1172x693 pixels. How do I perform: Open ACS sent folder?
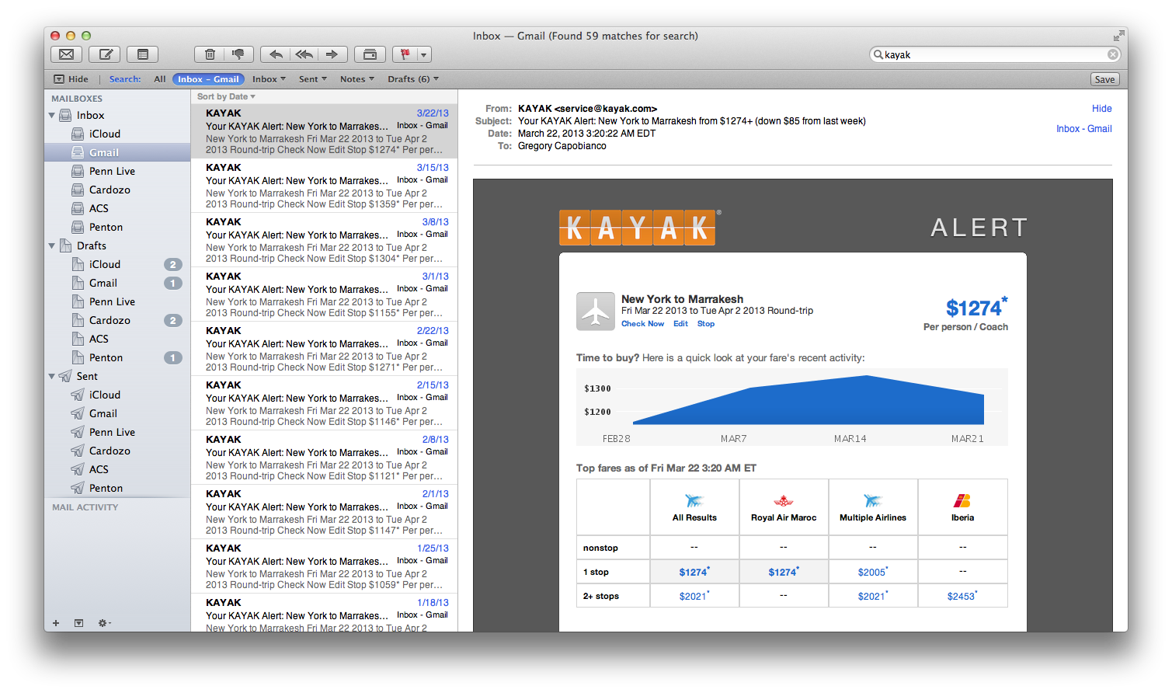pyautogui.click(x=117, y=469)
